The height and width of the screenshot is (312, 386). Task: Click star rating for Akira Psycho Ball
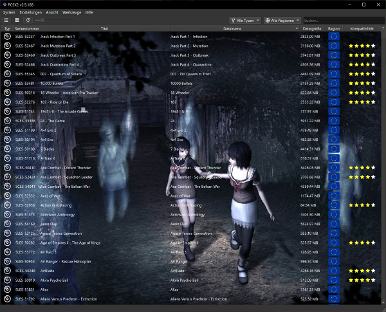click(362, 280)
